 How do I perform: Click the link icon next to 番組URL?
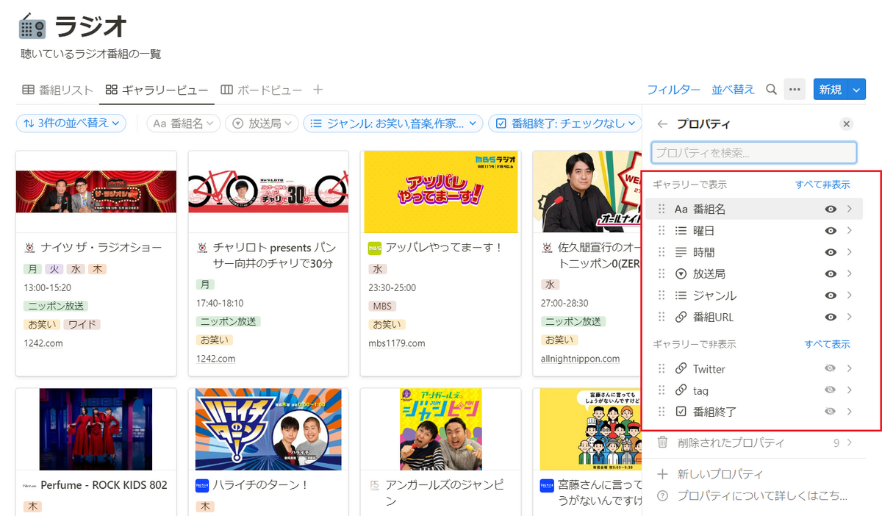pos(681,318)
